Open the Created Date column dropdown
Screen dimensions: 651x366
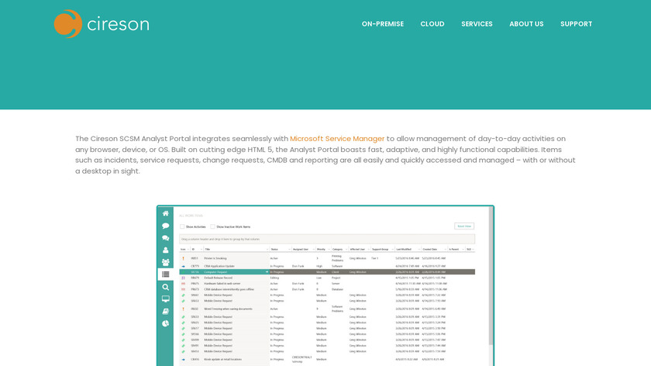pos(445,250)
